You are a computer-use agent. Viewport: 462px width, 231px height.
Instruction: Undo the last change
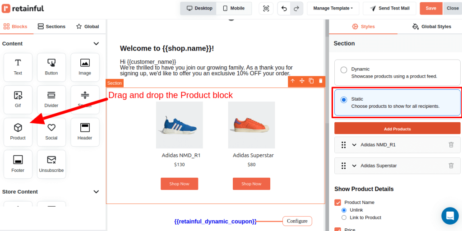click(284, 8)
